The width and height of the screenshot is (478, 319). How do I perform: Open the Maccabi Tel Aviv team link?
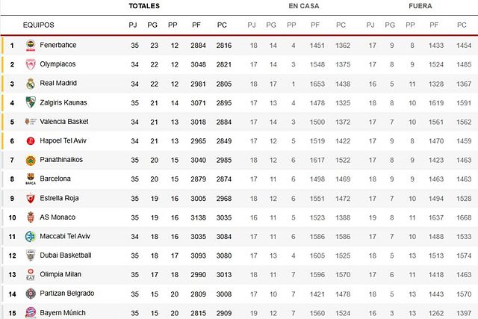[66, 236]
